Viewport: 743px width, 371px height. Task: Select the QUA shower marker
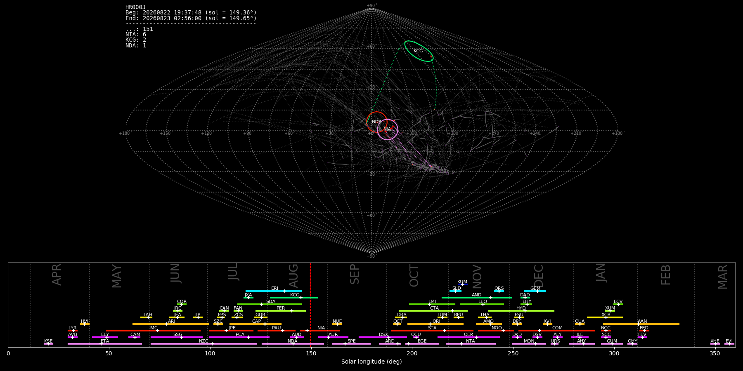pyautogui.click(x=580, y=324)
